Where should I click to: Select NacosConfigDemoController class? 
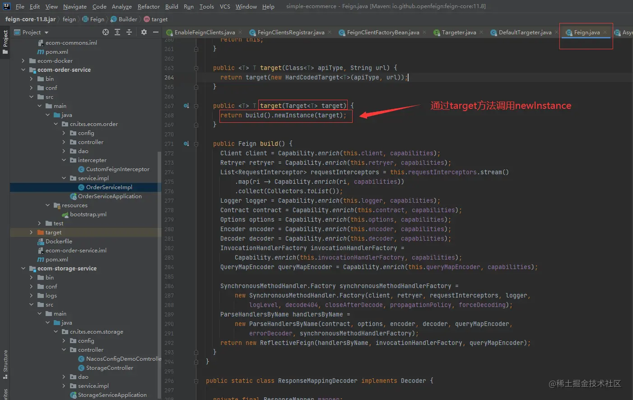click(123, 359)
